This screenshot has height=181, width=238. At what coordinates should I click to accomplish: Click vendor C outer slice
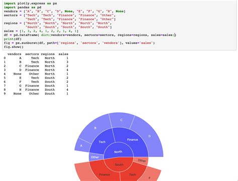[122, 120]
